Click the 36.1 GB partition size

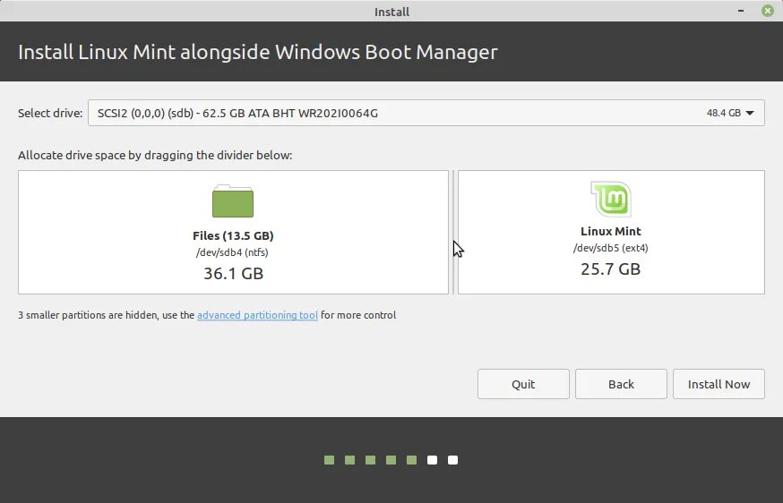pyautogui.click(x=233, y=274)
